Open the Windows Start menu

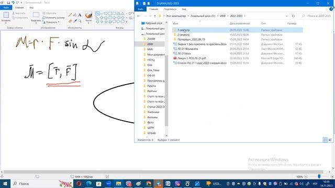(5, 183)
